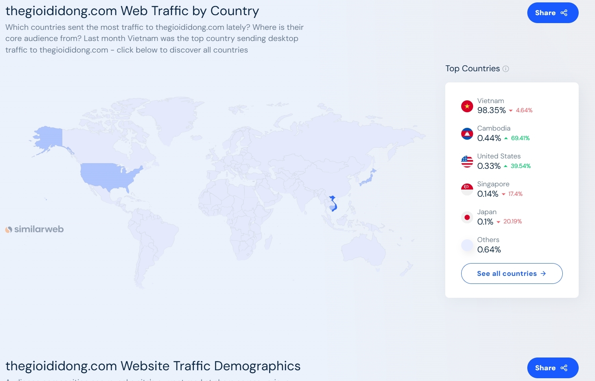The height and width of the screenshot is (381, 595).
Task: Click the Singapore flag icon
Action: (x=467, y=190)
